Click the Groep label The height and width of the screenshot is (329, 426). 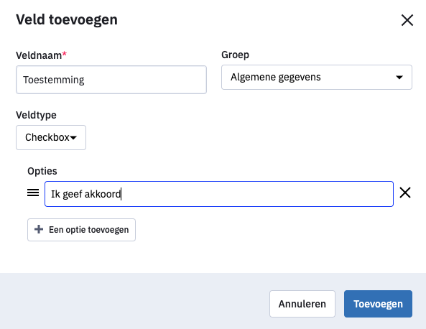[x=235, y=55]
